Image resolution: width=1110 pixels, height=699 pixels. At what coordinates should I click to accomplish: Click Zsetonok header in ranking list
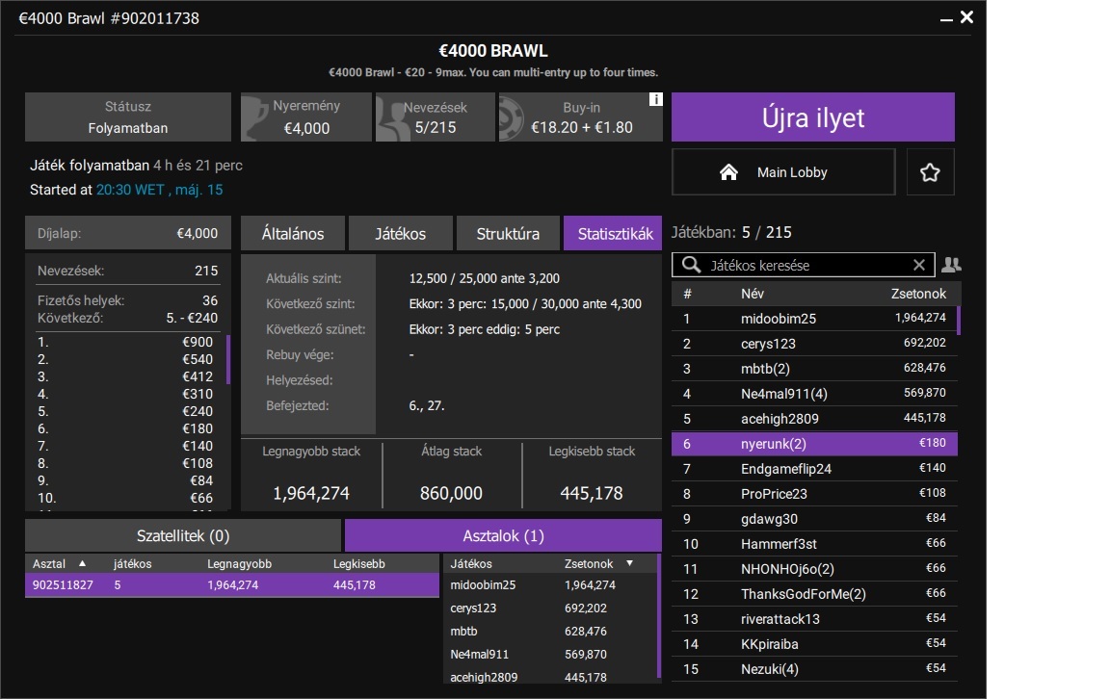(918, 294)
